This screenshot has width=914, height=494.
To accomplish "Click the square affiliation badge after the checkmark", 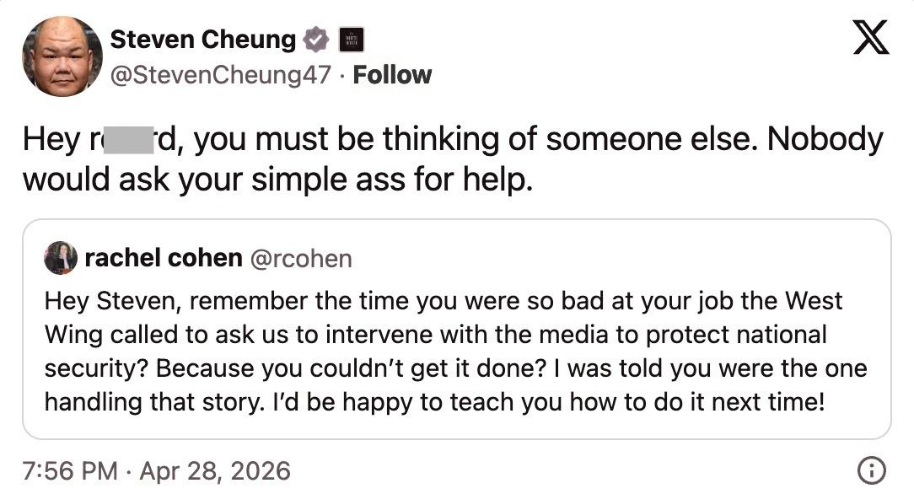I will [350, 39].
